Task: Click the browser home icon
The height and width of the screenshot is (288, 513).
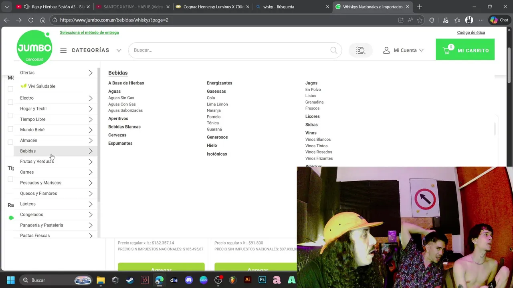Action: pos(43,20)
